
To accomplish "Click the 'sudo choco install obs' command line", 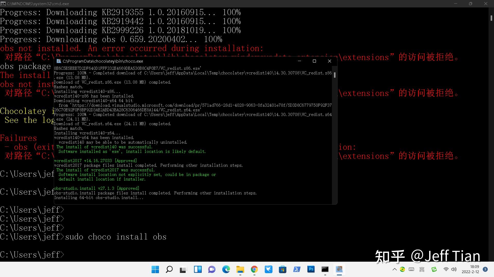I will (x=116, y=237).
